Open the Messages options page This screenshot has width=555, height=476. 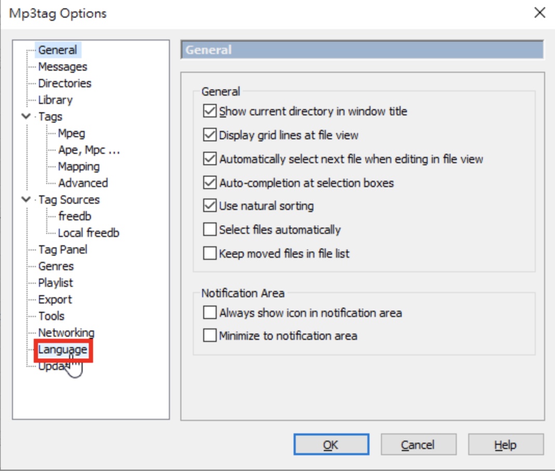coord(63,67)
